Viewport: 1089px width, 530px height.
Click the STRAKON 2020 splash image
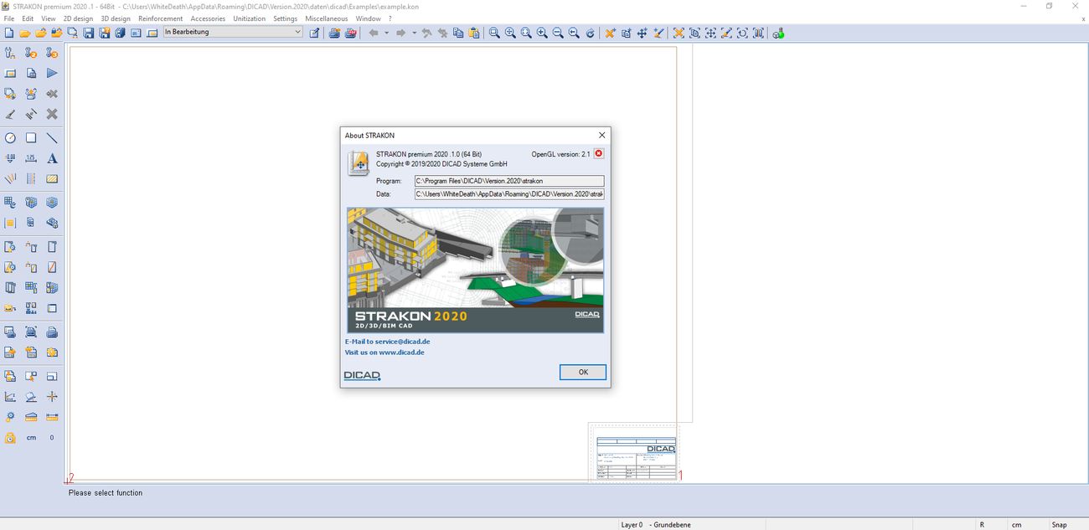tap(475, 270)
